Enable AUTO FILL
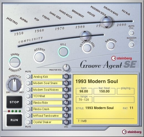 [x=132, y=33]
